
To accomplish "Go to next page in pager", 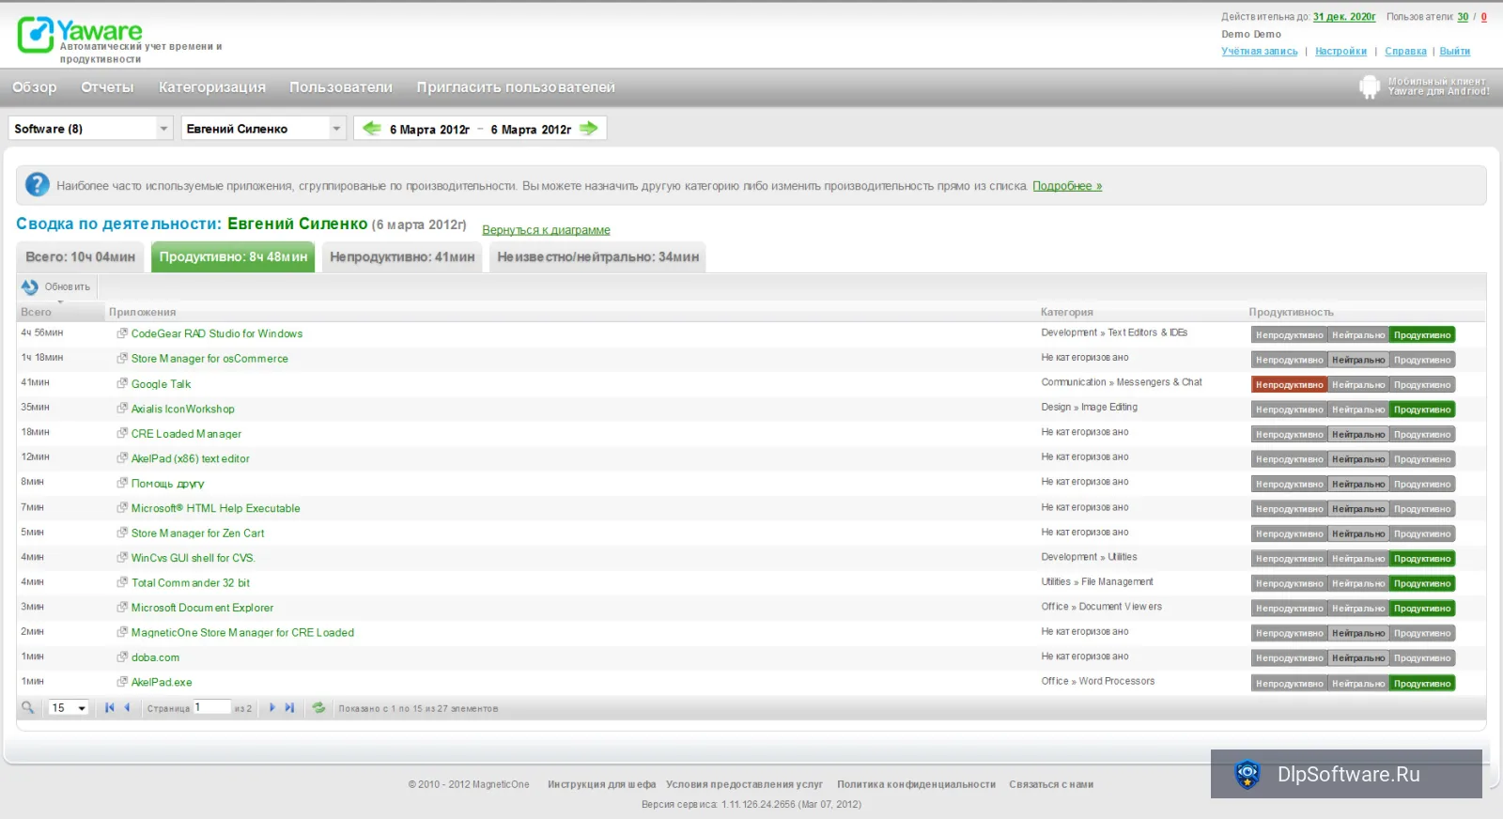I will point(272,707).
